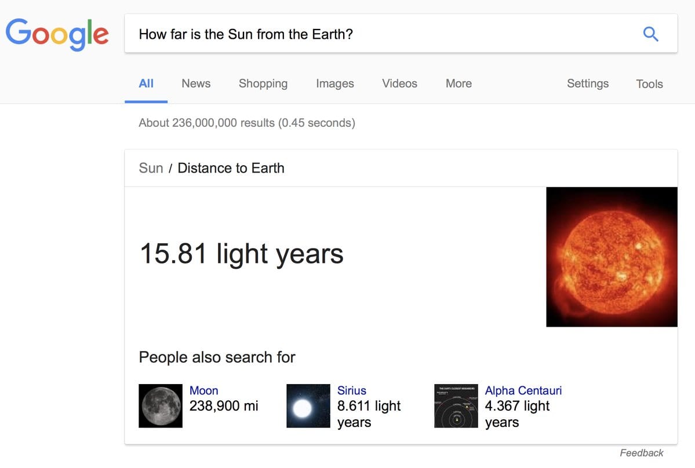The image size is (695, 468).
Task: Follow the Alpha Centauri link
Action: click(x=523, y=390)
